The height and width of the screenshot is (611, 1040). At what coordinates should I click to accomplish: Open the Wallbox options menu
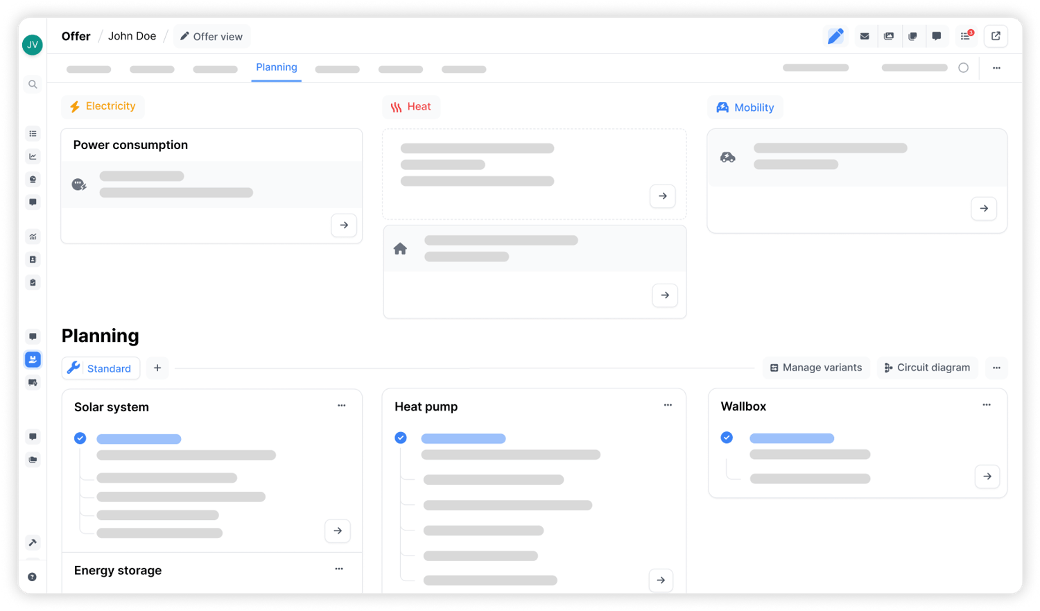(987, 405)
